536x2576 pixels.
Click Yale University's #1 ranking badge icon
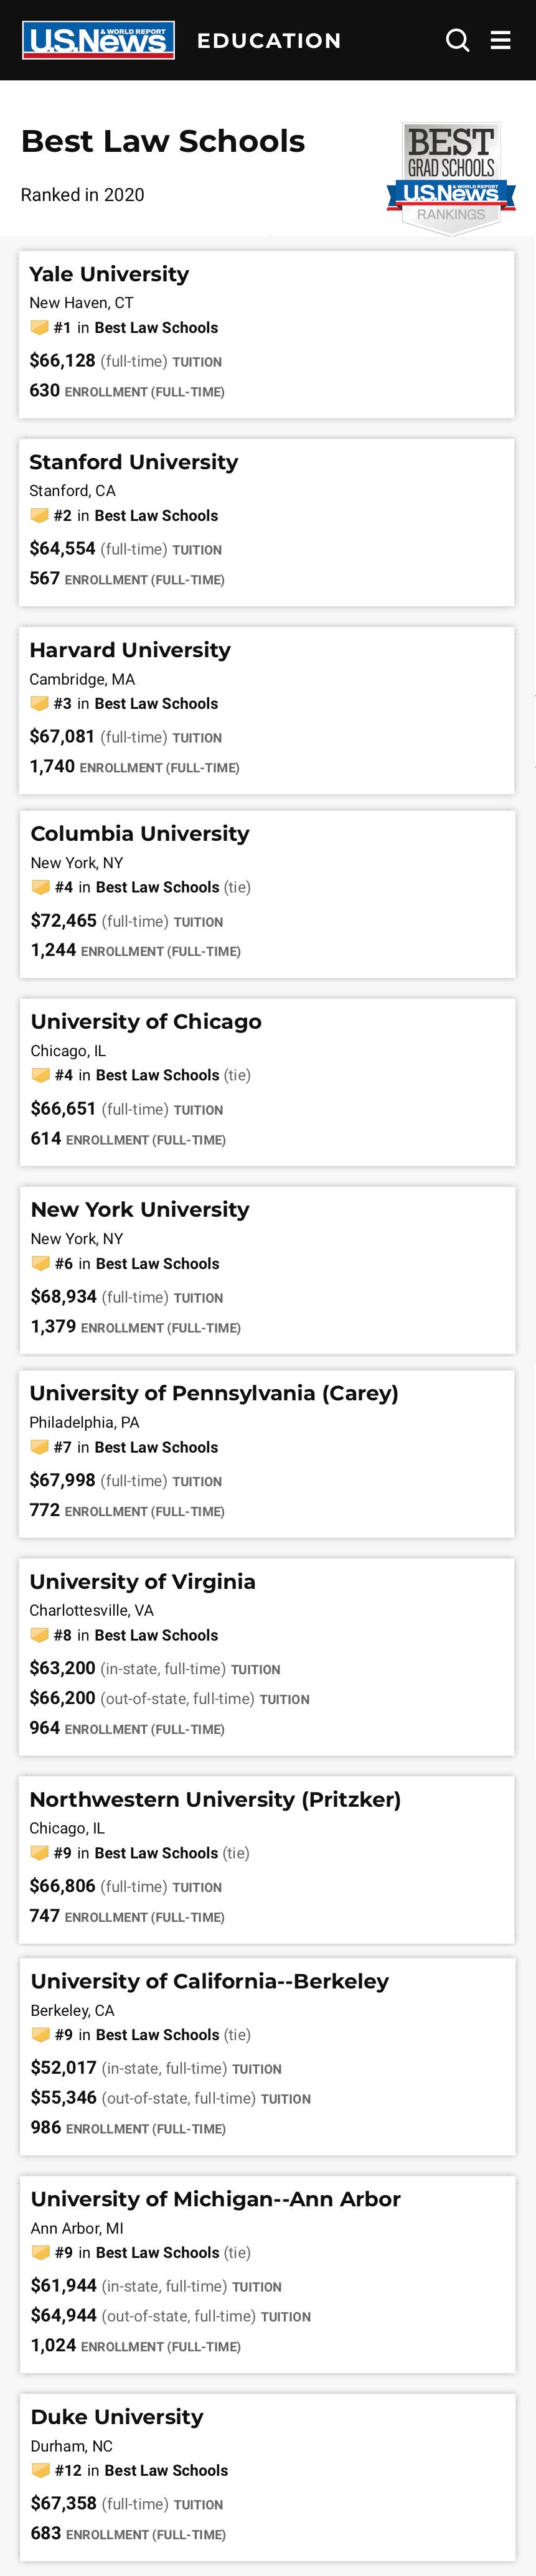pos(39,328)
